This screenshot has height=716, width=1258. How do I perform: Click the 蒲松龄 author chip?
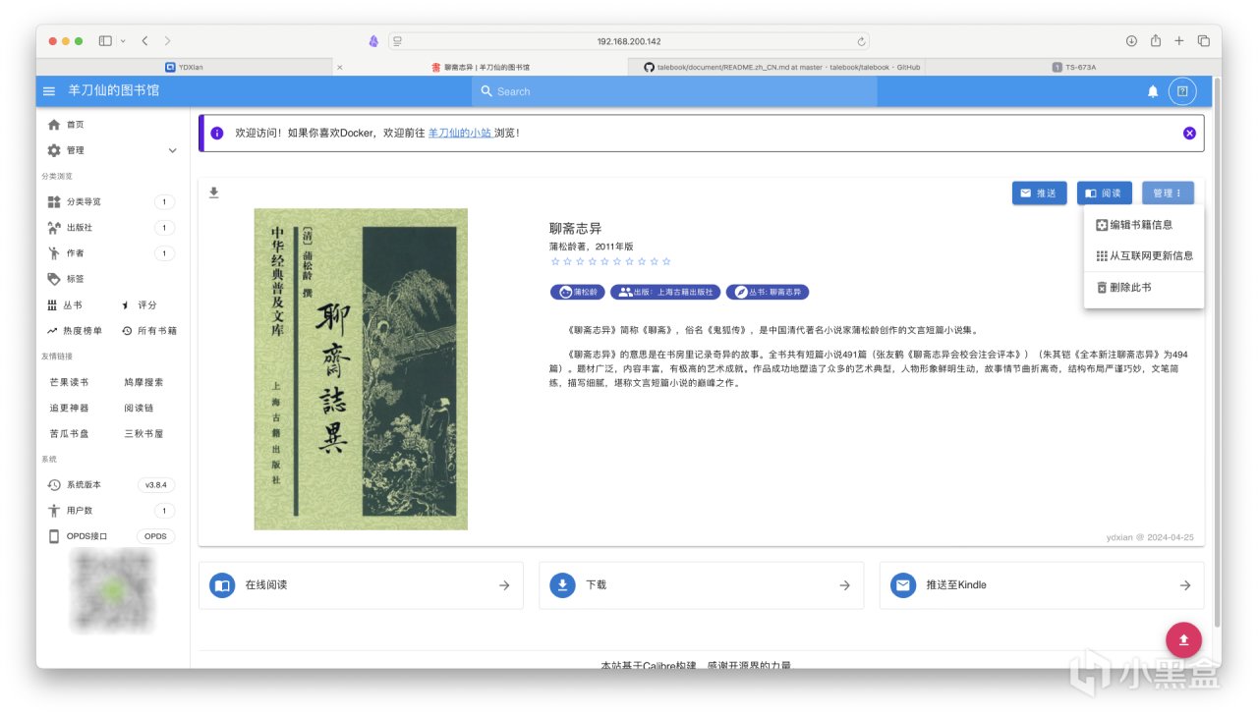(x=578, y=292)
